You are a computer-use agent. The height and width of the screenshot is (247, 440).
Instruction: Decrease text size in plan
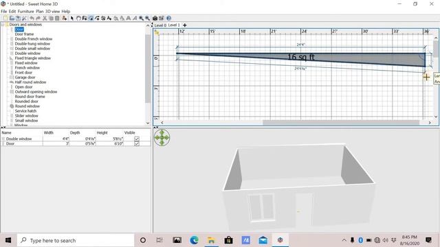tap(122, 19)
